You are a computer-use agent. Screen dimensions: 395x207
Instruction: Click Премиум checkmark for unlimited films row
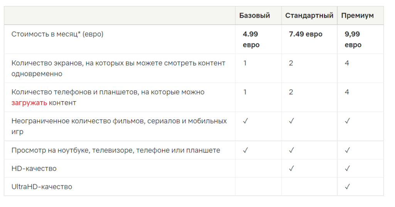tap(347, 121)
